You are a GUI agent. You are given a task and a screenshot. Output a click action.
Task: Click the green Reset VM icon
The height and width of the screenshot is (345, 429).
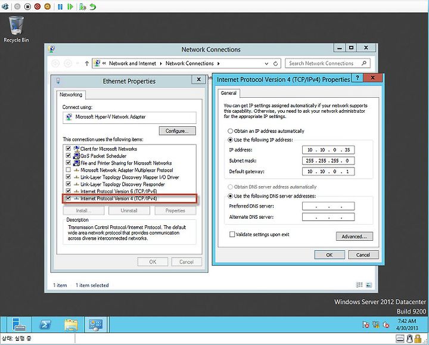(70, 7)
